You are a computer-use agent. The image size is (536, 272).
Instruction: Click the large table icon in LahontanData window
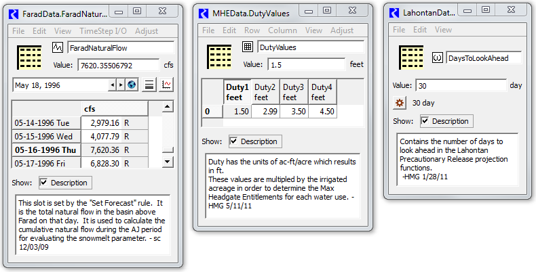pos(411,58)
